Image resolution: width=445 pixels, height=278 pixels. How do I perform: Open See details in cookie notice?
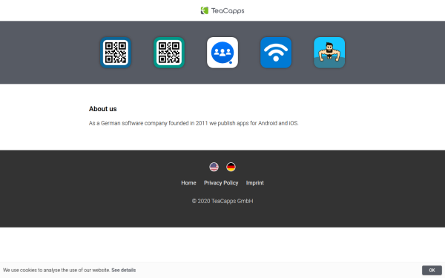coord(123,270)
